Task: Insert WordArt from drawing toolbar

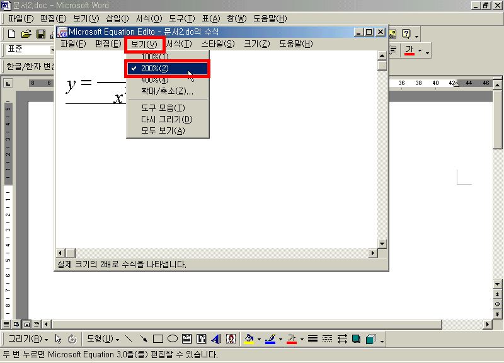Action: coord(216,339)
